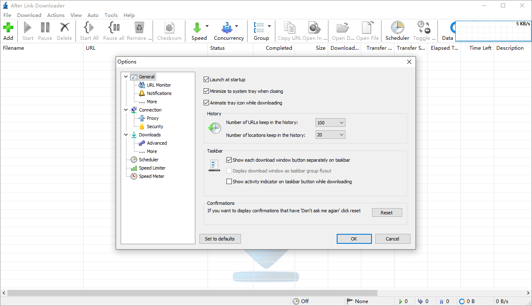Image resolution: width=532 pixels, height=306 pixels.
Task: Click the Start toolbar icon
Action: [x=28, y=28]
